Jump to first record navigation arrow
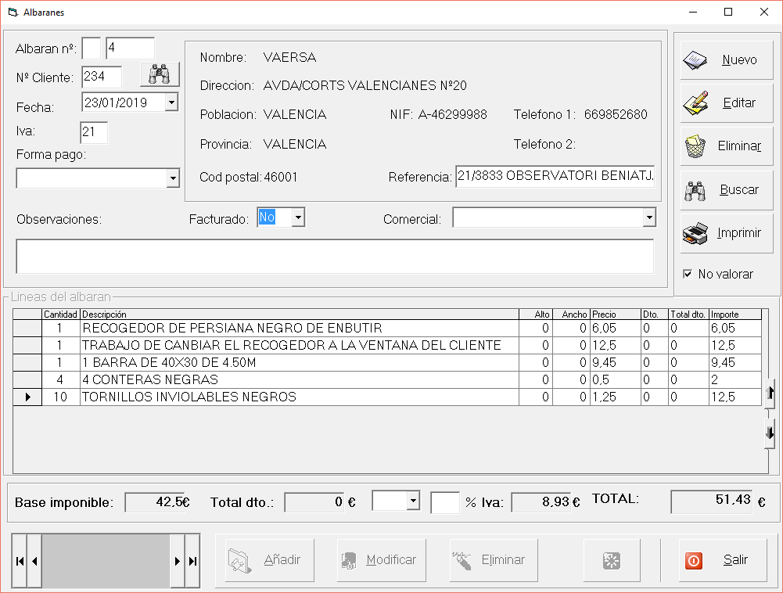 [20, 561]
